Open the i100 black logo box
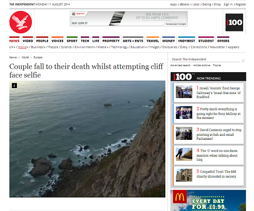254x211 pixels. point(234,22)
